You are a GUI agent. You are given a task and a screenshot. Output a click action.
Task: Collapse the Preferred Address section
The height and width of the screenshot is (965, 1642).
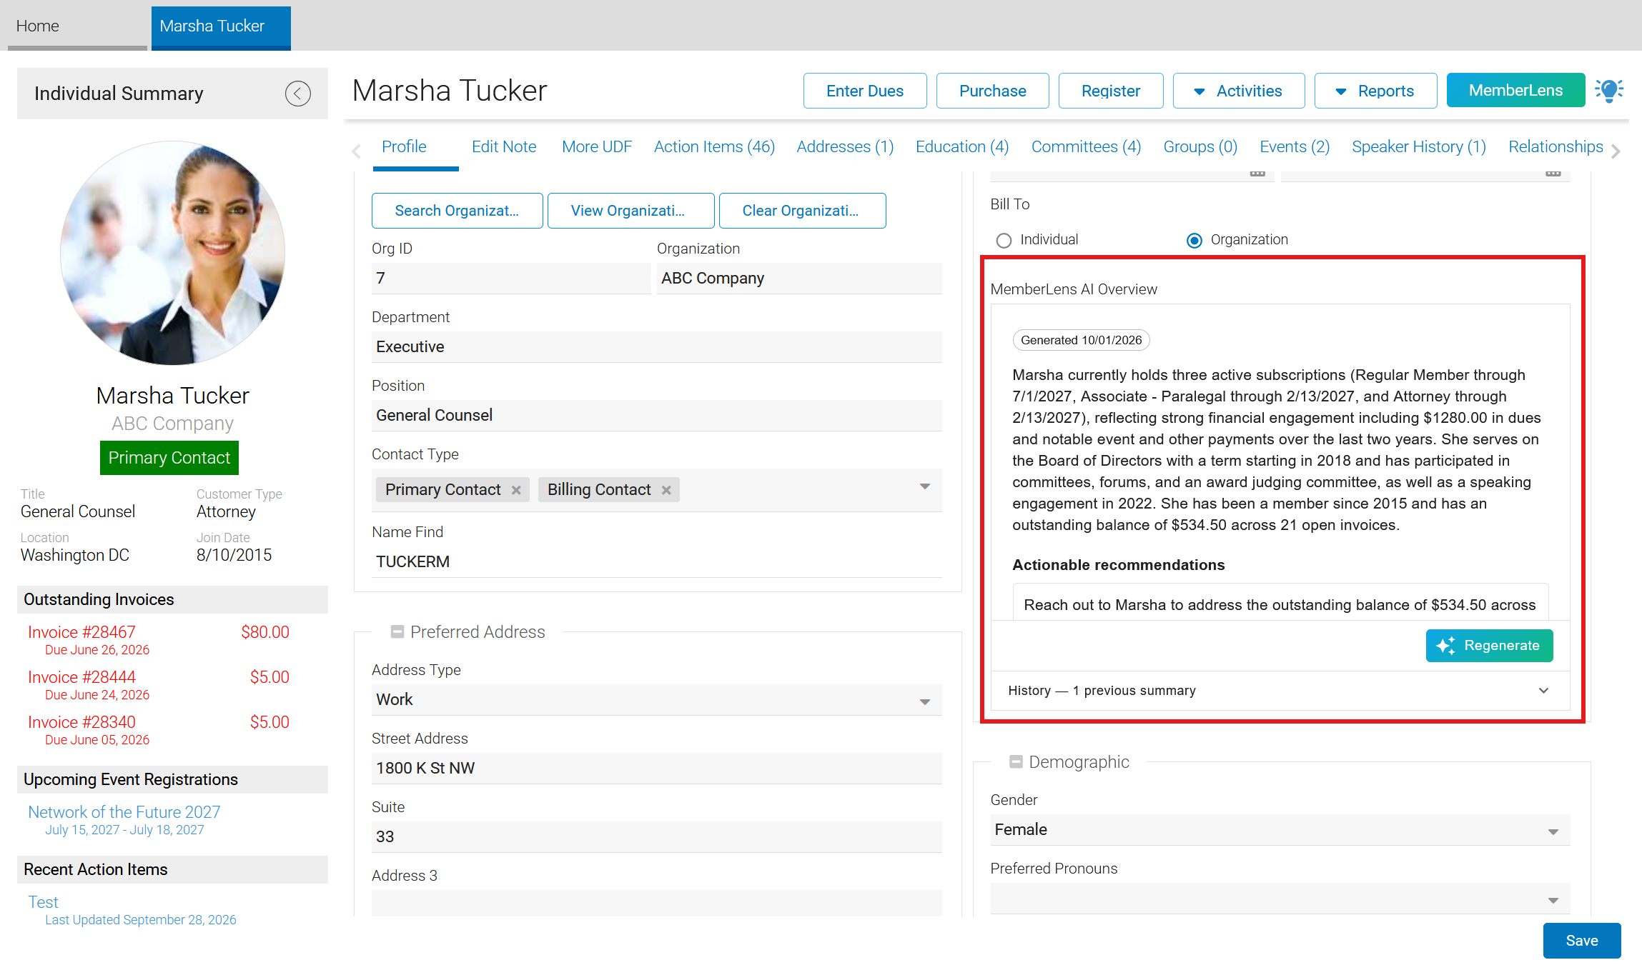[x=397, y=631]
